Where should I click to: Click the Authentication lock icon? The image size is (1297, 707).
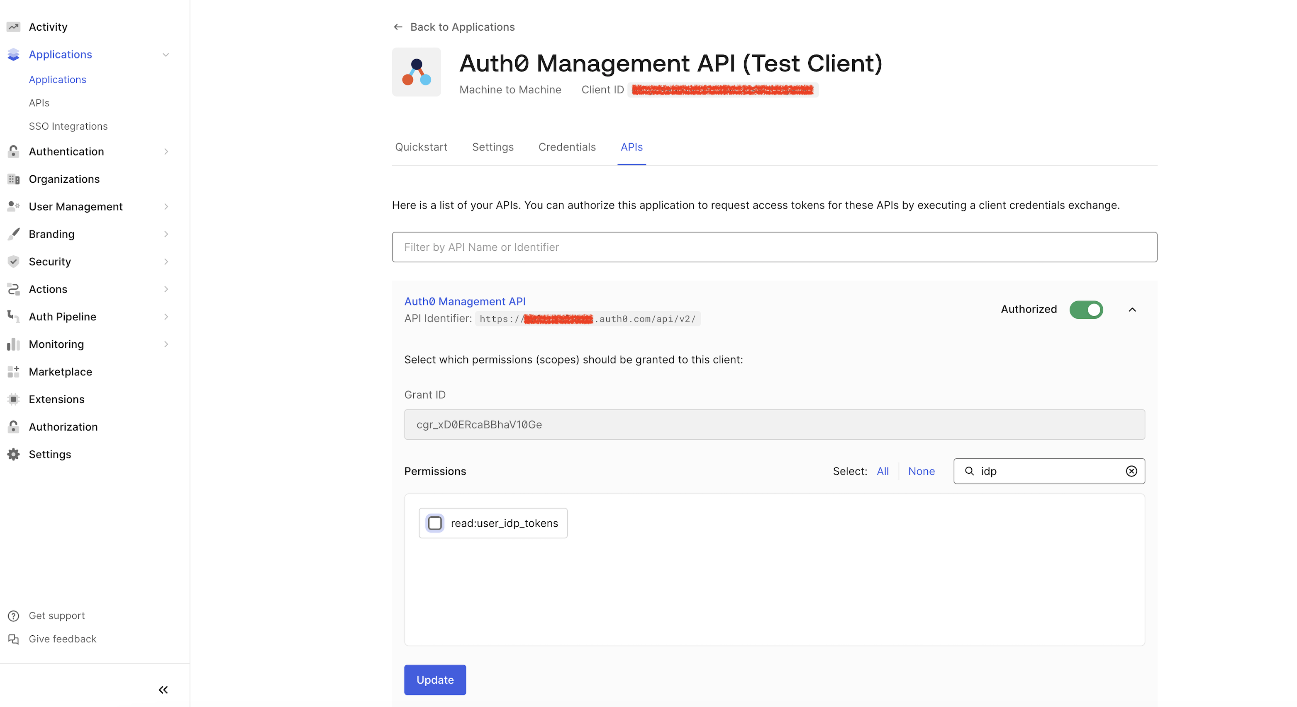(14, 151)
